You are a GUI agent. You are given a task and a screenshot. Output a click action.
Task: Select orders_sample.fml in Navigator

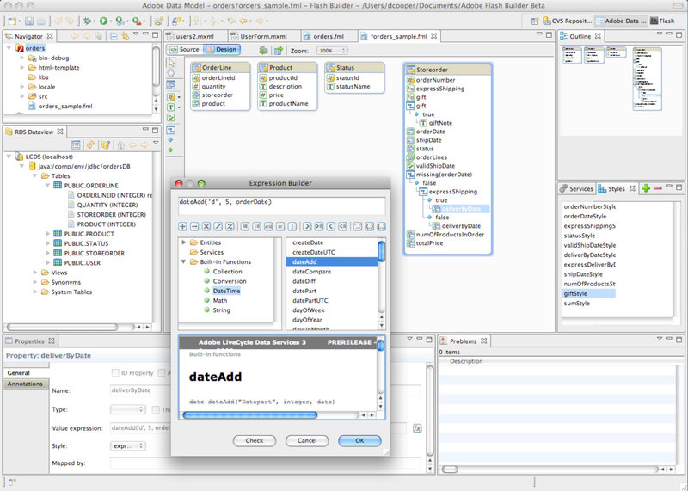coord(65,106)
